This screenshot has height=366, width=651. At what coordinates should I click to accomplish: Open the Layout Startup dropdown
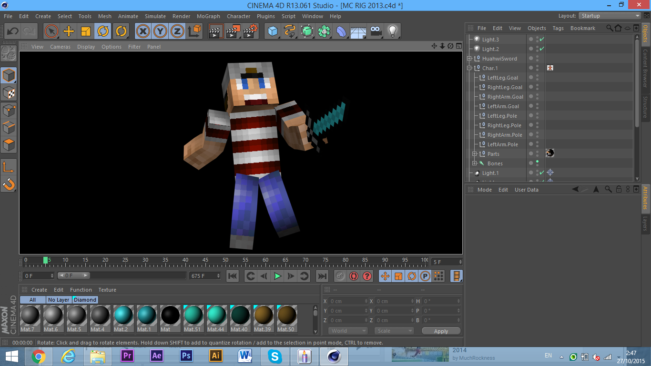tap(610, 16)
